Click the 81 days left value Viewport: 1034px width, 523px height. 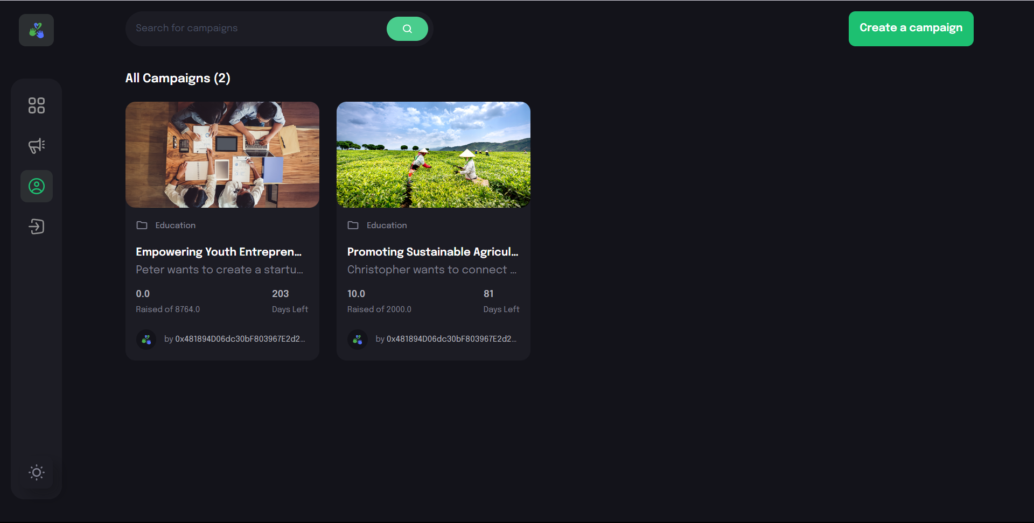488,294
